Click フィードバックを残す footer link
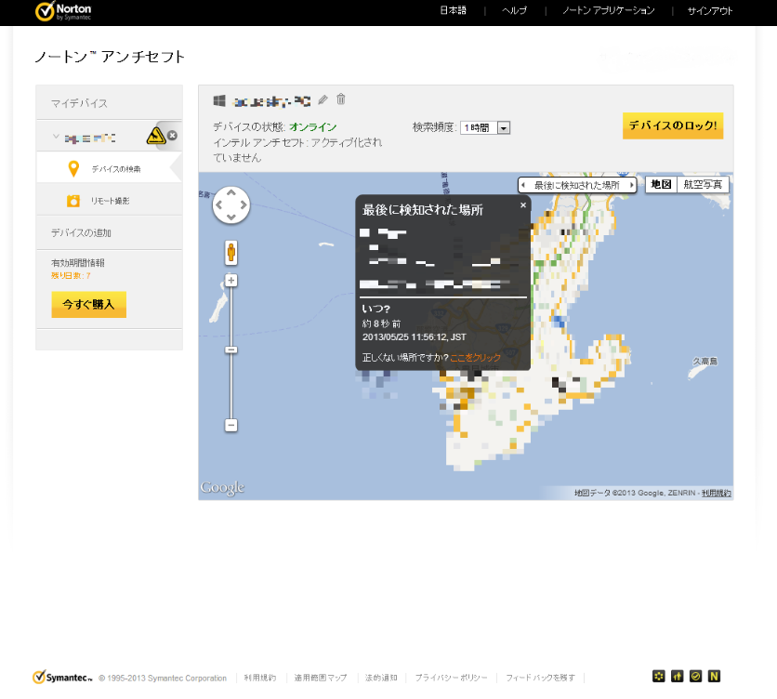Viewport: 777px width, 699px height. (540, 678)
